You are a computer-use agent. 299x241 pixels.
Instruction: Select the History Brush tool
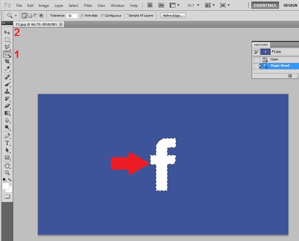(7, 98)
